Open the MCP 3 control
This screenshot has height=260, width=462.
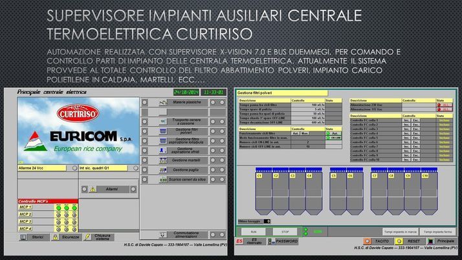[x=25, y=221]
